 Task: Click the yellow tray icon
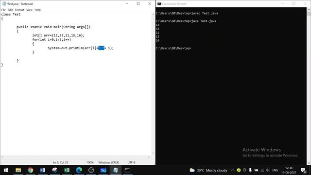tap(239, 170)
